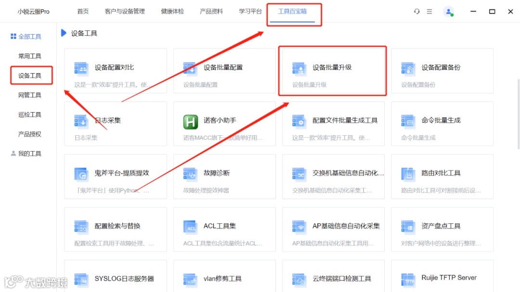Viewport: 520px width, 292px height.
Task: Switch to the 首页 tab
Action: 83,11
